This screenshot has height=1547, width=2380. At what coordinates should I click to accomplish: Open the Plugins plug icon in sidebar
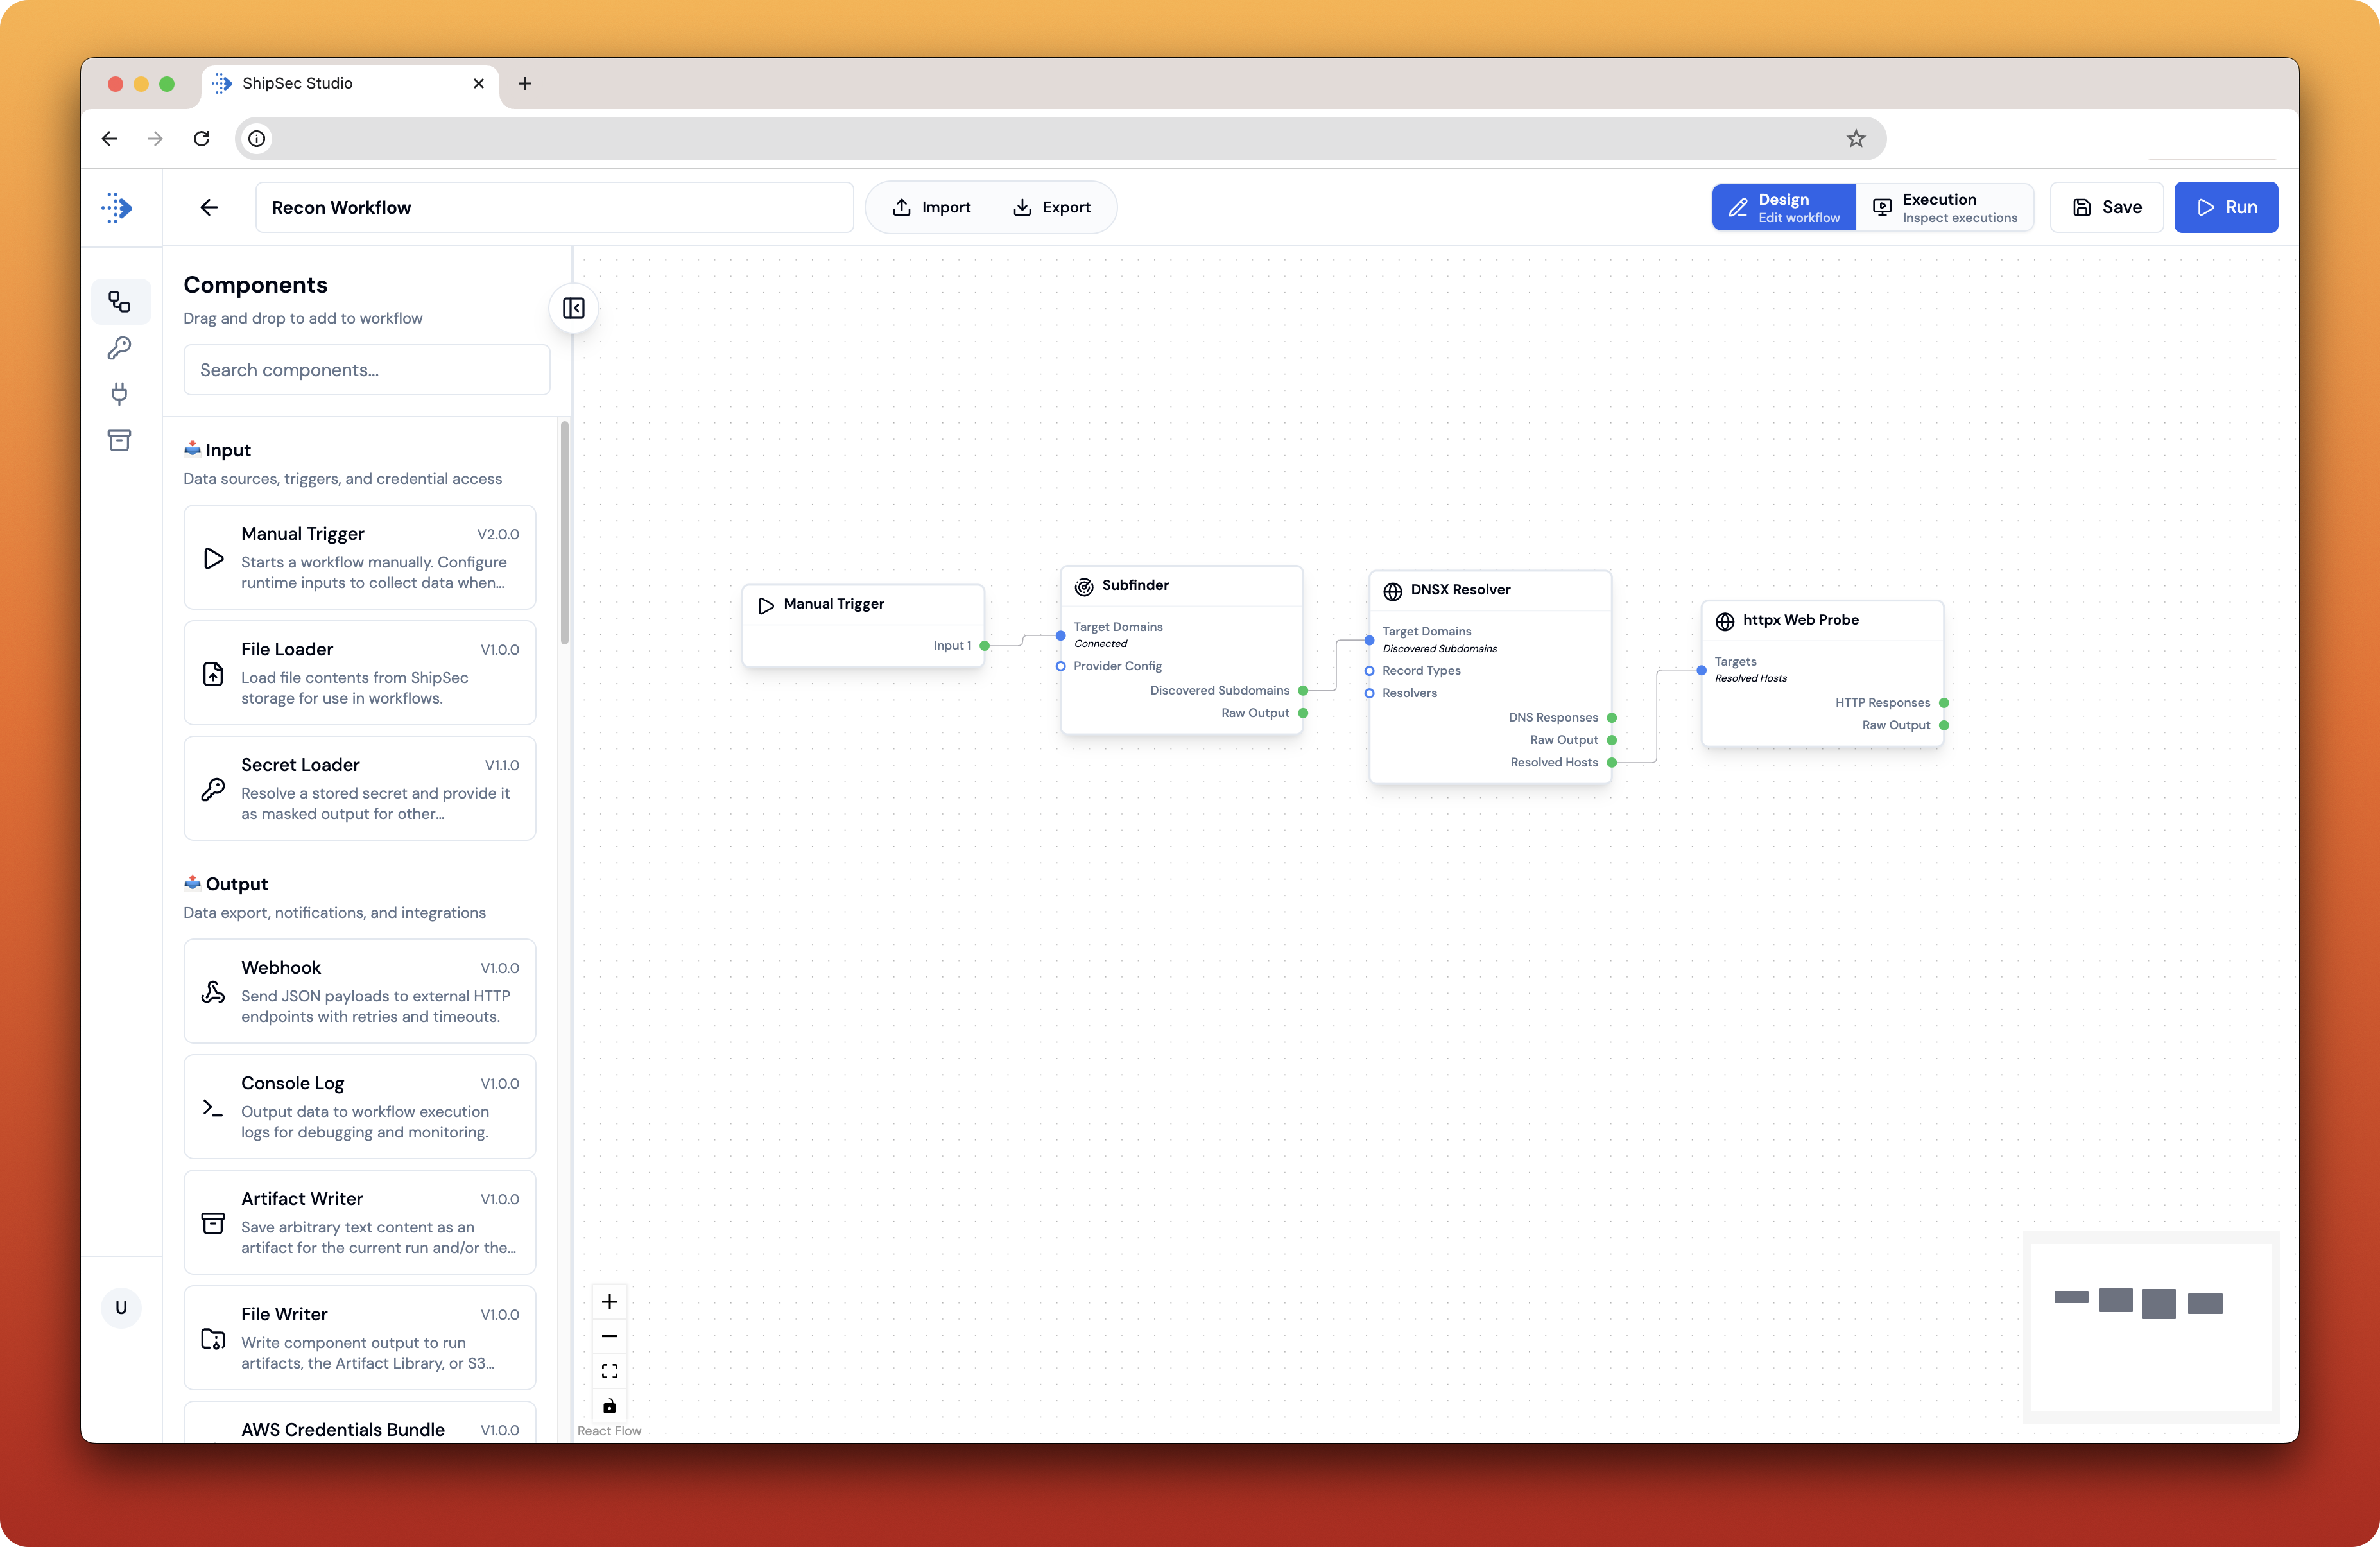[120, 394]
